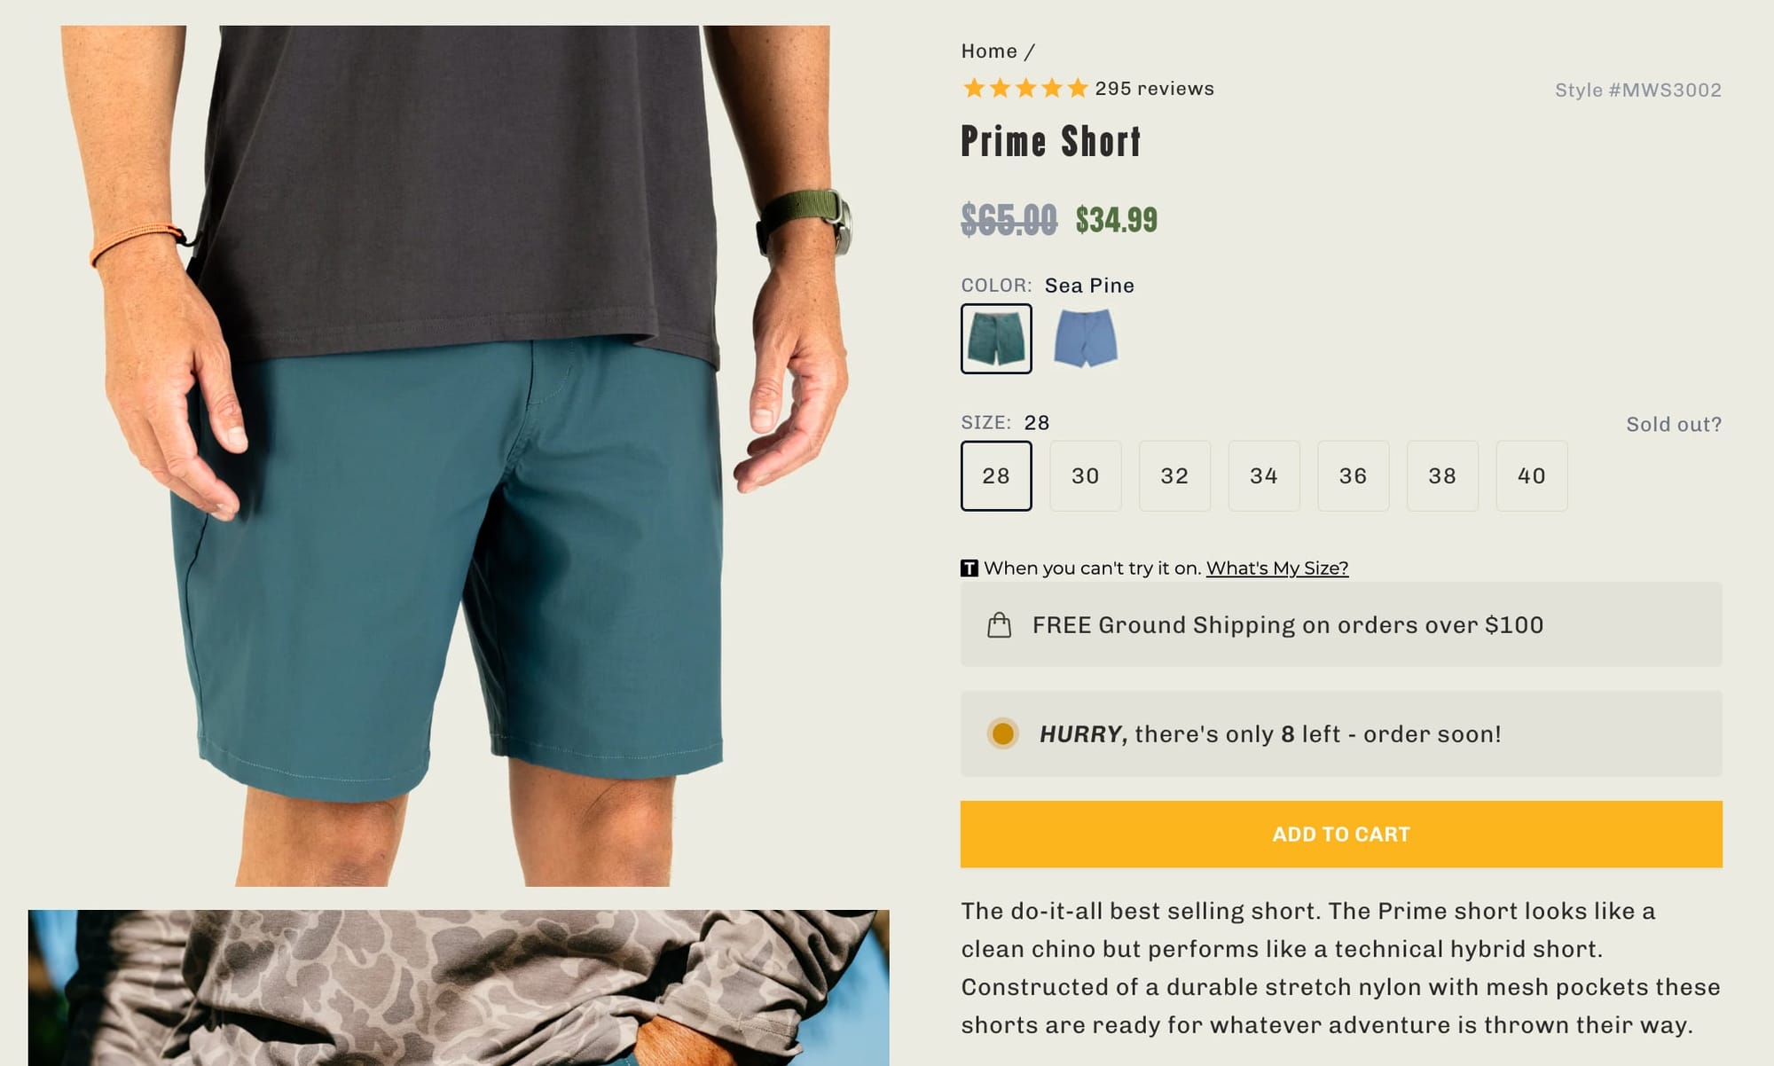Open the What's My Size link

tap(1277, 568)
